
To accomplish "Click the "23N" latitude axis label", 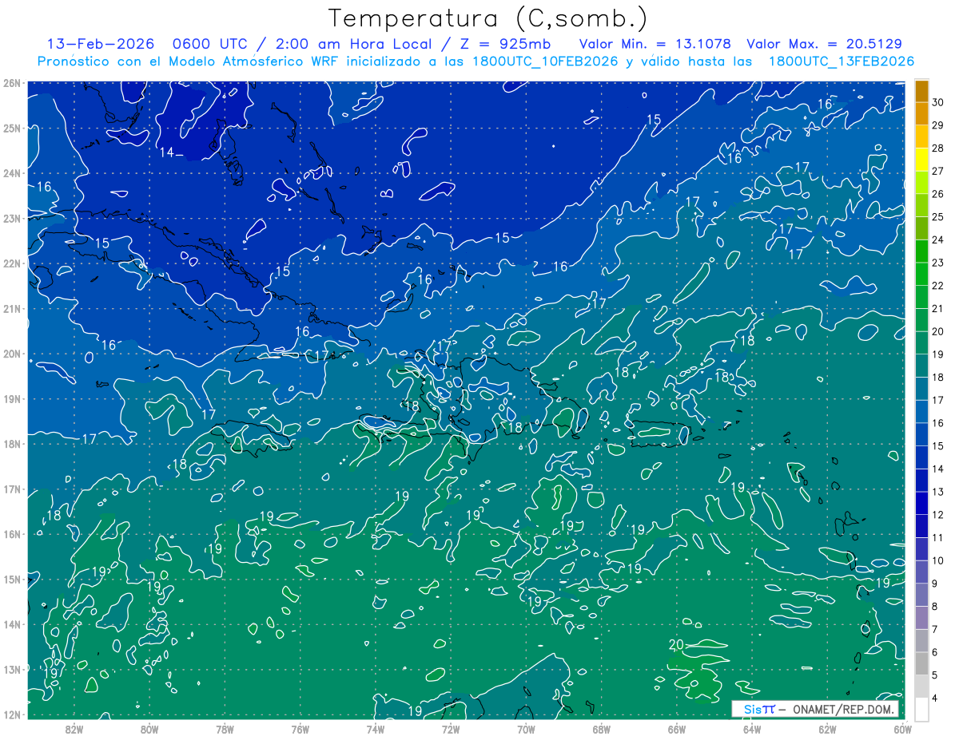I will [x=11, y=218].
